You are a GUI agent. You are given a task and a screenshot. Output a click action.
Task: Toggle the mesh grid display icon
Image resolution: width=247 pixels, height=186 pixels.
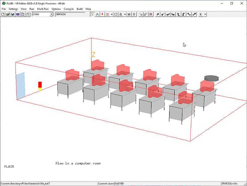107,14
